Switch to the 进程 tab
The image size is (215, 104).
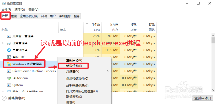5,16
